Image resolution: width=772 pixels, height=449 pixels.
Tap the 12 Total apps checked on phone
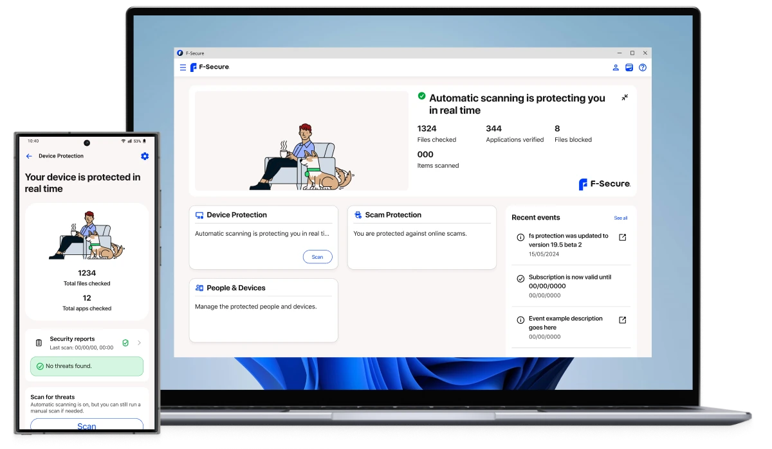87,303
